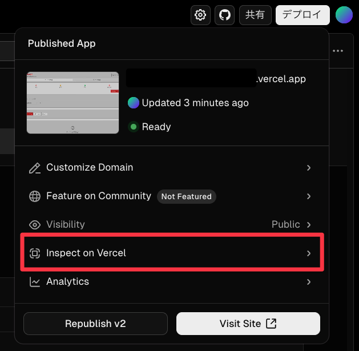Open Inspect on Vercel entry
The width and height of the screenshot is (359, 351).
point(172,252)
